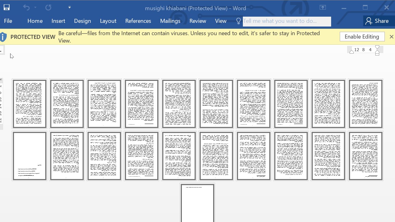This screenshot has height=222, width=395.
Task: Open the Undo history dropdown arrow
Action: tap(35, 7)
